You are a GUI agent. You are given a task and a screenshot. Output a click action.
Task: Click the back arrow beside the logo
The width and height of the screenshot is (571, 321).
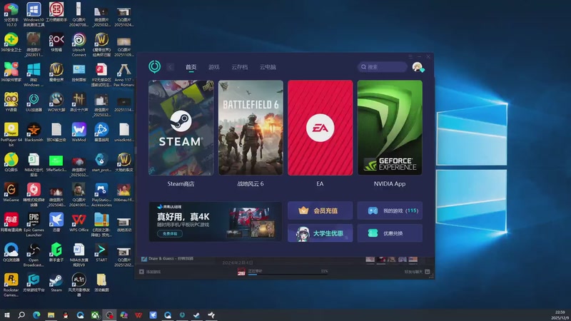point(170,67)
